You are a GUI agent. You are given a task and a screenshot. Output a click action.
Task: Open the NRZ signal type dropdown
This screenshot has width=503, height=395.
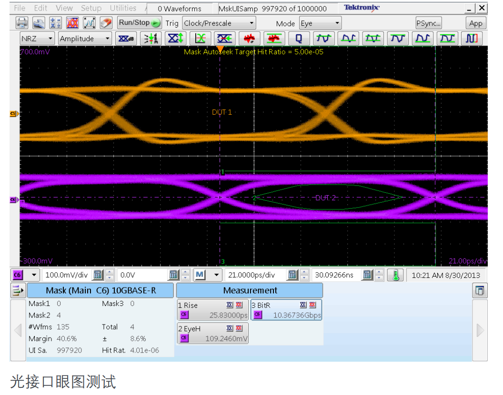tap(37, 39)
